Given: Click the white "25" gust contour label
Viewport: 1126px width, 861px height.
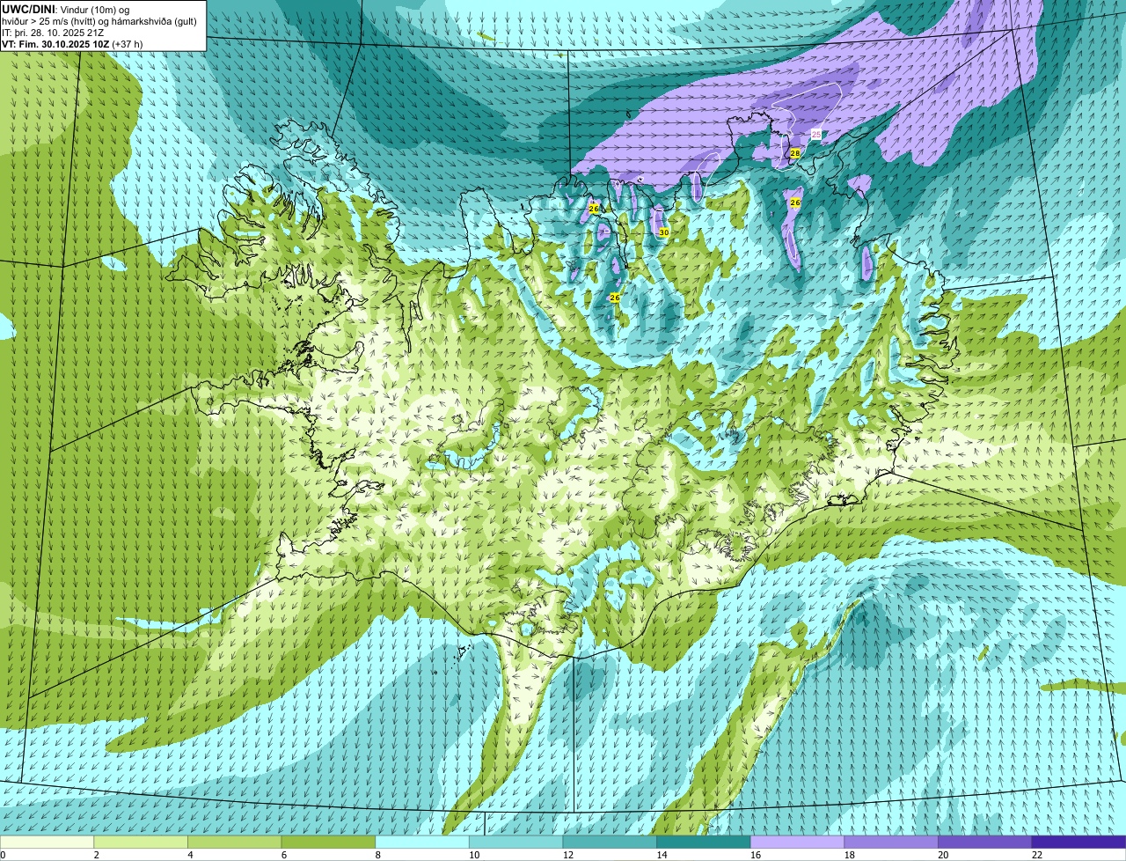Looking at the screenshot, I should 815,134.
